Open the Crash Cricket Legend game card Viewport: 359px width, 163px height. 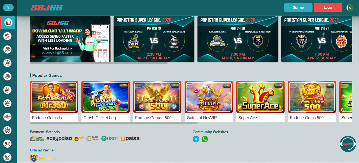106,101
